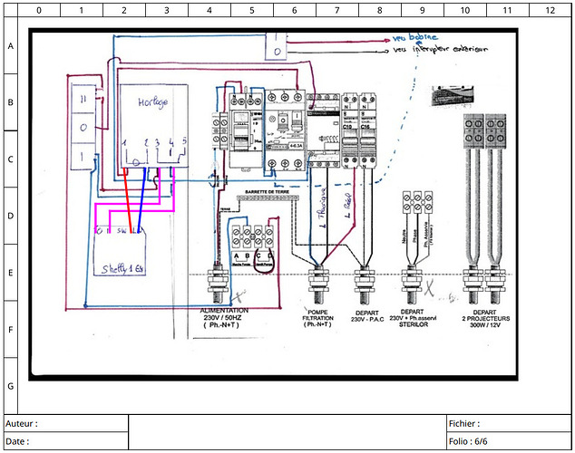
Task: Select the Shelly 1 relay module
Action: coord(120,251)
